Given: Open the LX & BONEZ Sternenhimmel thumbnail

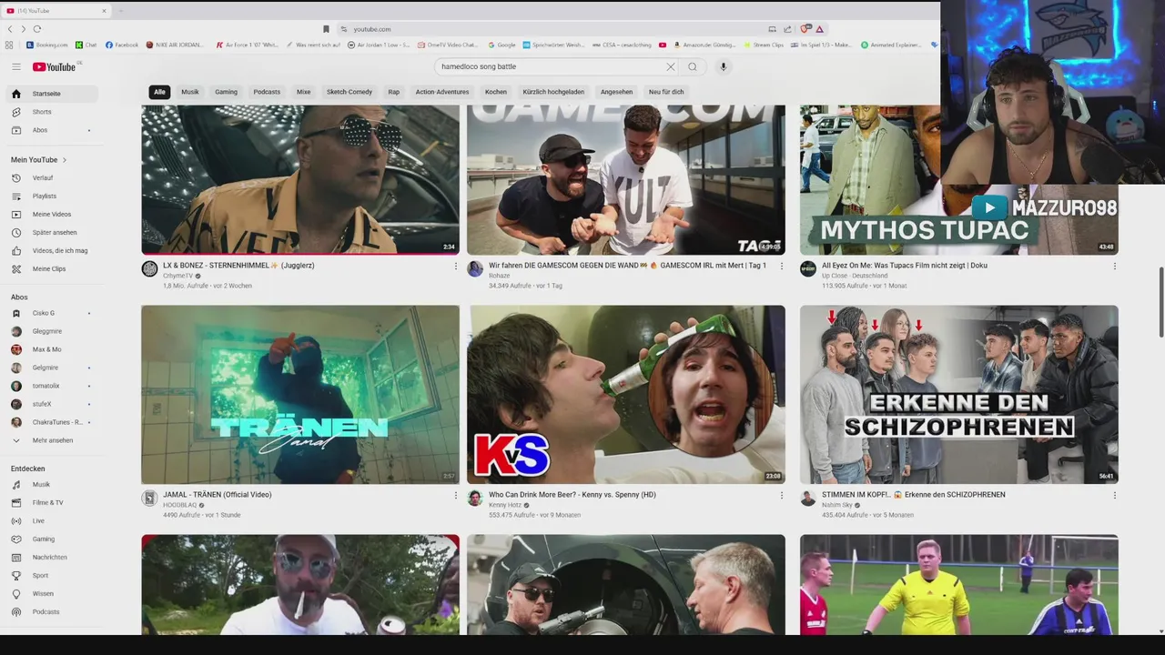Looking at the screenshot, I should 300,179.
